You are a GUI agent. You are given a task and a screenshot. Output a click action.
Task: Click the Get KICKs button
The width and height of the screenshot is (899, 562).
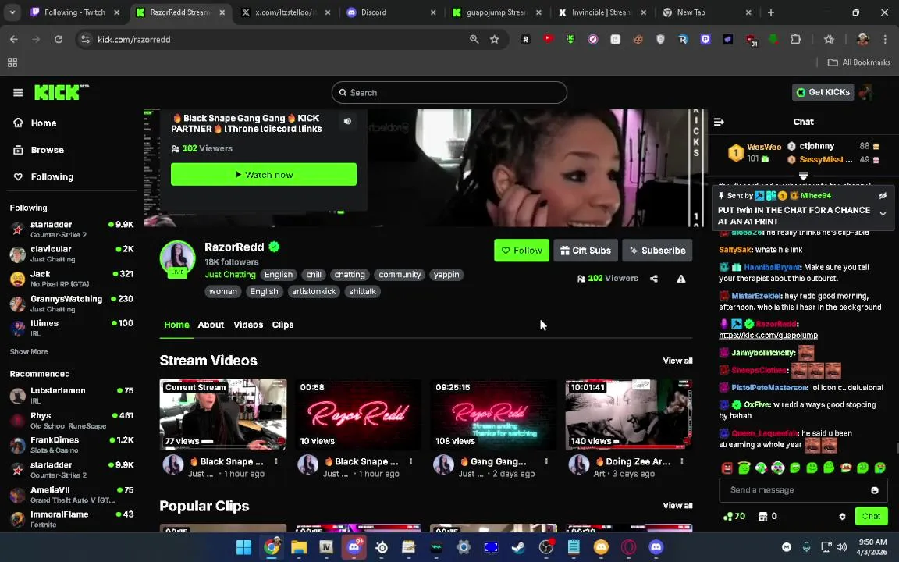[x=823, y=92]
